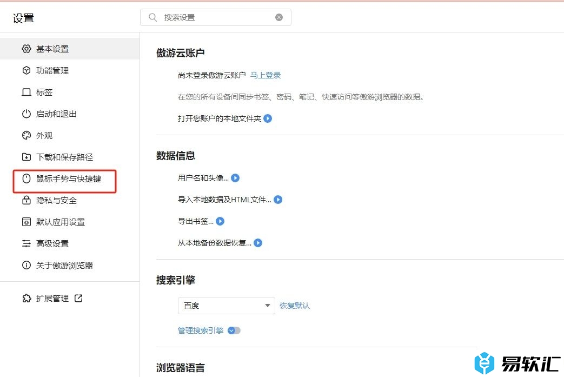Clear the settings search field
The image size is (564, 377).
[279, 17]
